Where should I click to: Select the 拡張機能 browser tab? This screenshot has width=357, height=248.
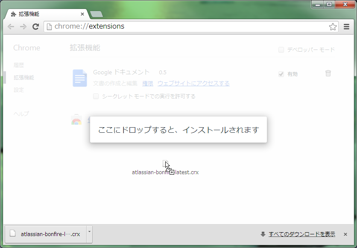click(47, 14)
